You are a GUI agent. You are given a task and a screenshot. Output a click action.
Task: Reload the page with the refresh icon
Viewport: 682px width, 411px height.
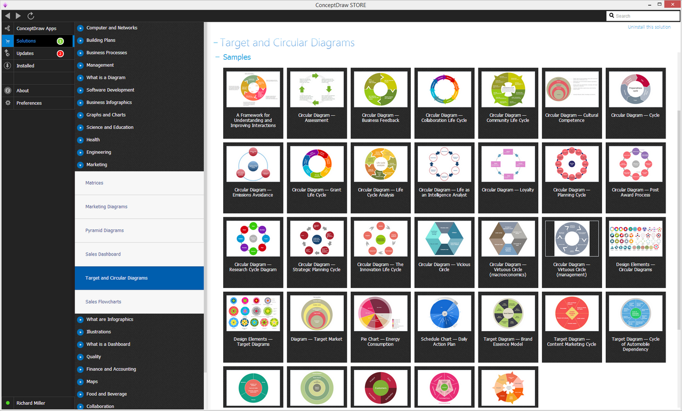[31, 16]
